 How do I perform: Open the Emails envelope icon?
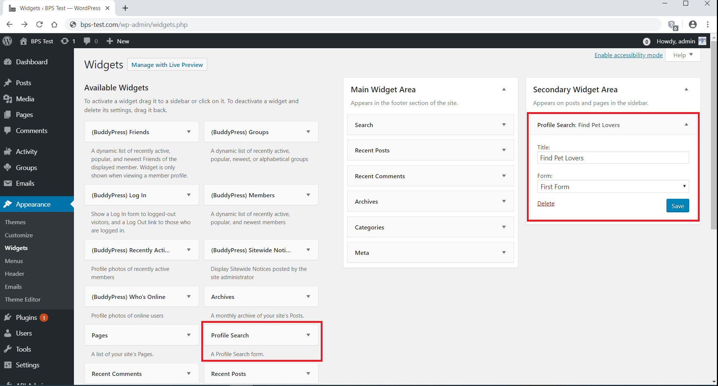[8, 183]
